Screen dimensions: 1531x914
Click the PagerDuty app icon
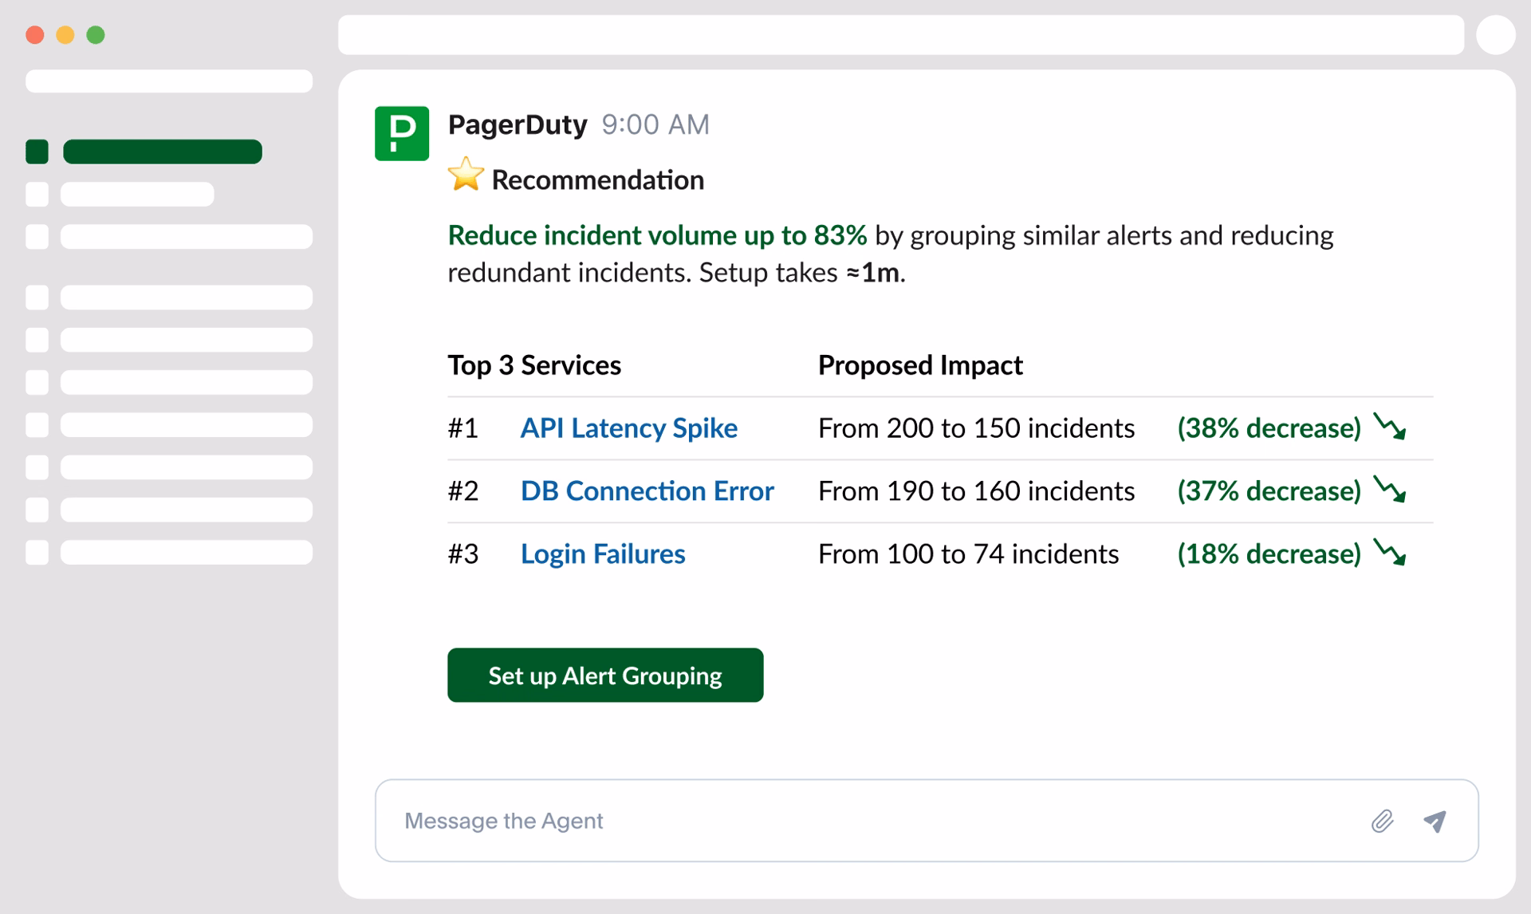pyautogui.click(x=403, y=132)
